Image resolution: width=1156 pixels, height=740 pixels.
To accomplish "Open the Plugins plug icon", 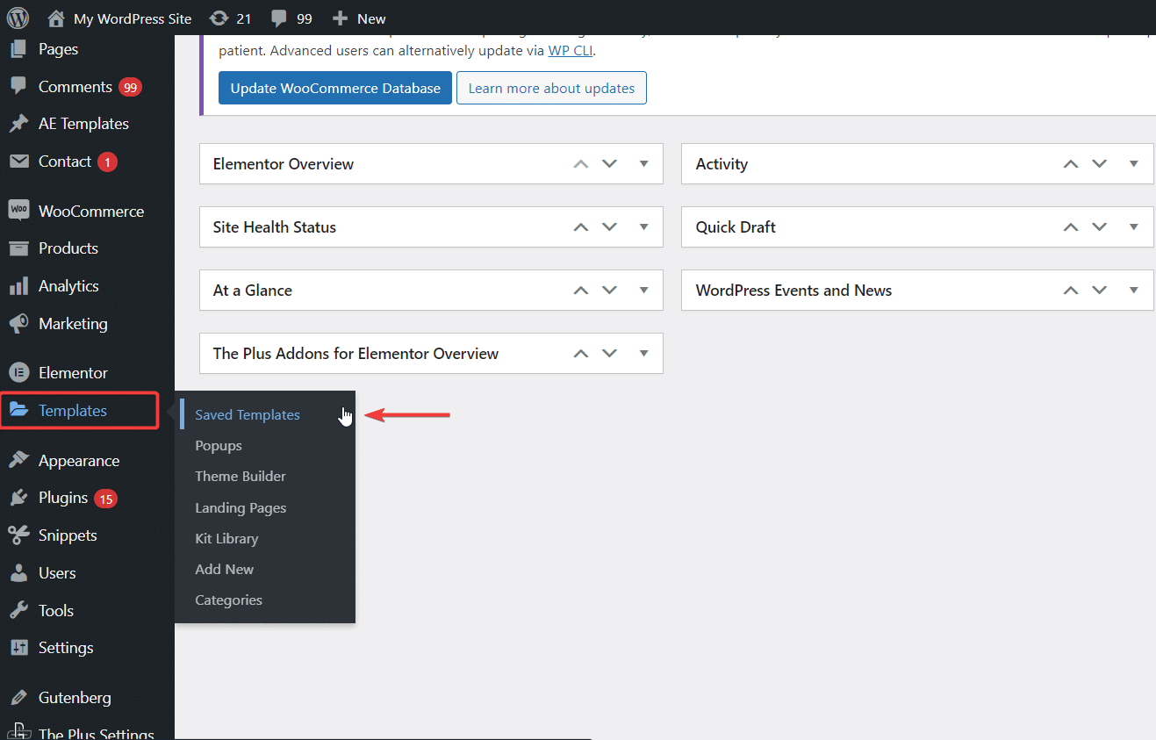I will (19, 498).
